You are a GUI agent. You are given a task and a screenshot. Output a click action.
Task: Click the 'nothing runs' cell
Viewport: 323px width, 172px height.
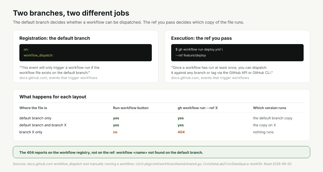(x=263, y=132)
